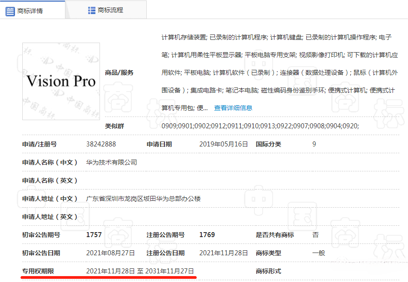Click the 申请人地址（英文） label
Image resolution: width=408 pixels, height=282 pixels.
coord(50,217)
